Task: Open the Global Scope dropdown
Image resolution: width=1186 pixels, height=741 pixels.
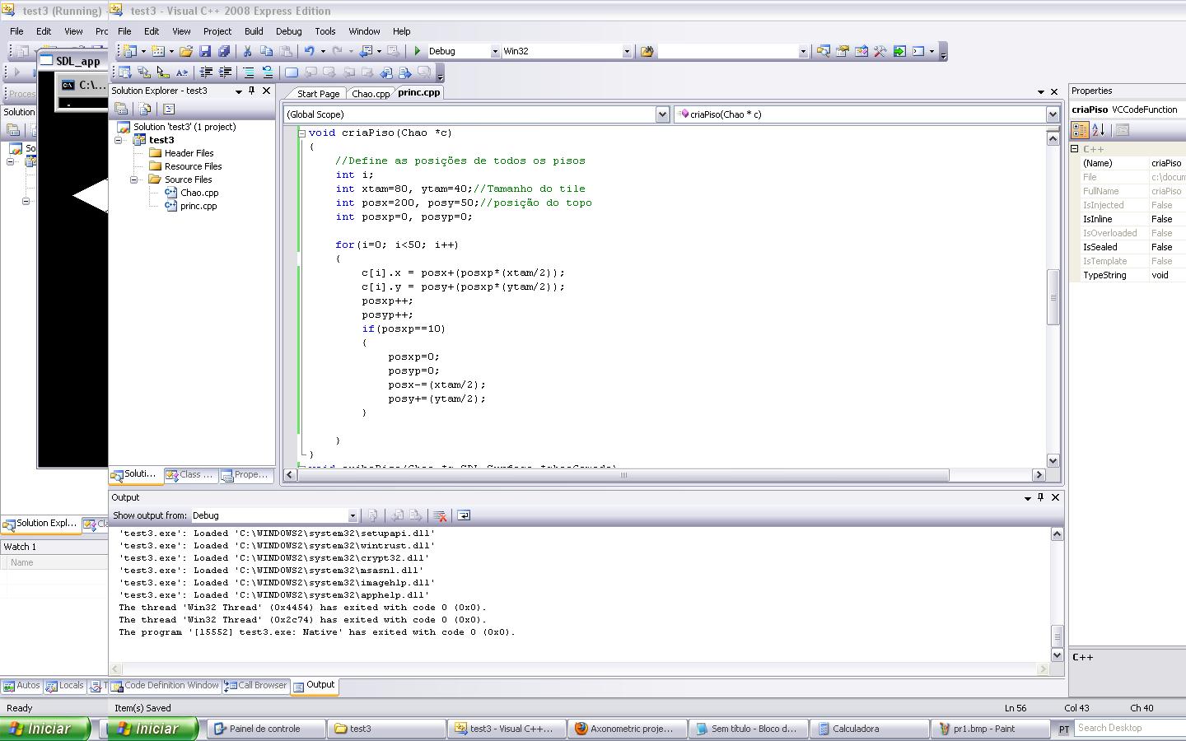Action: 661,114
